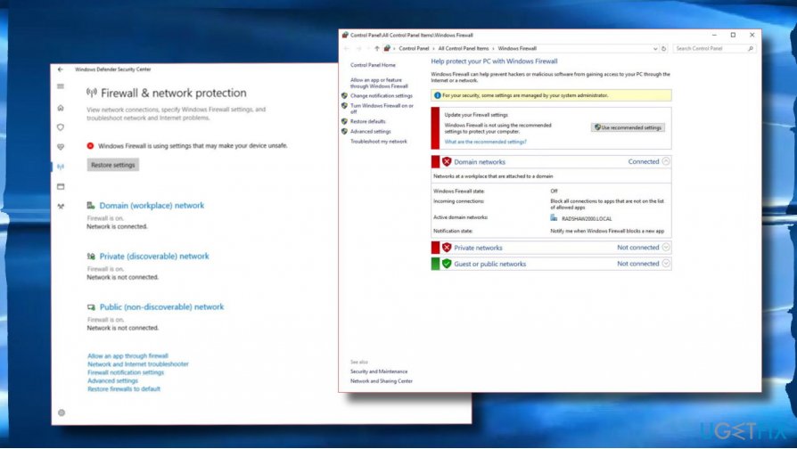Click the Control Panel icon in address bar
797x449 pixels.
[x=387, y=49]
